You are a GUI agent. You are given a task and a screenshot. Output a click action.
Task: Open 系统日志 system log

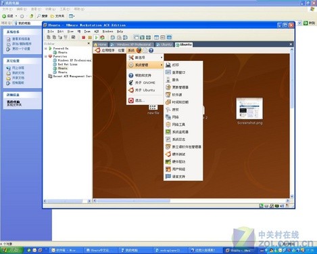tap(183, 140)
